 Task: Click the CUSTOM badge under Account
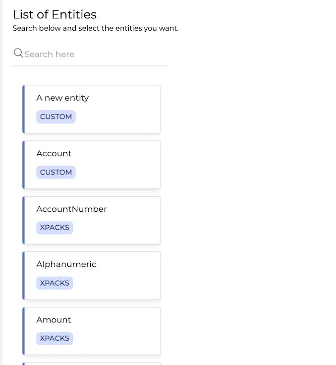click(56, 172)
